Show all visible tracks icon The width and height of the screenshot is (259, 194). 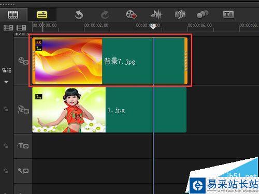8,27
